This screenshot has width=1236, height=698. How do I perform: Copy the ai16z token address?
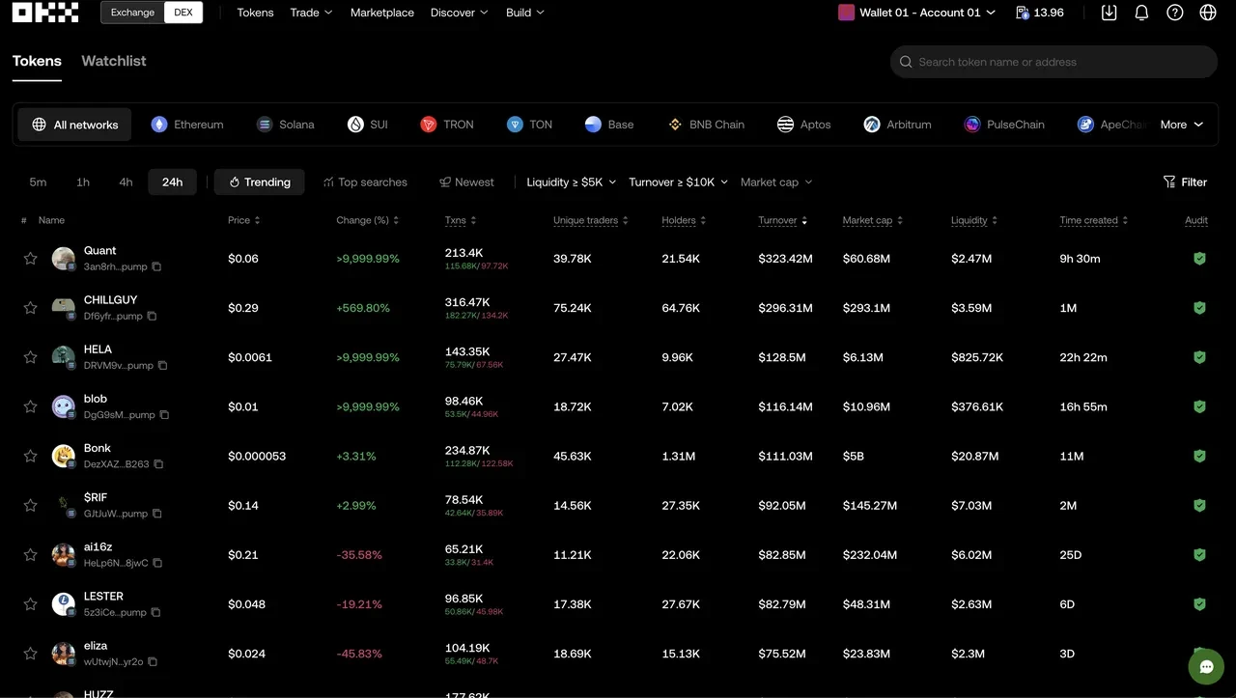(157, 563)
